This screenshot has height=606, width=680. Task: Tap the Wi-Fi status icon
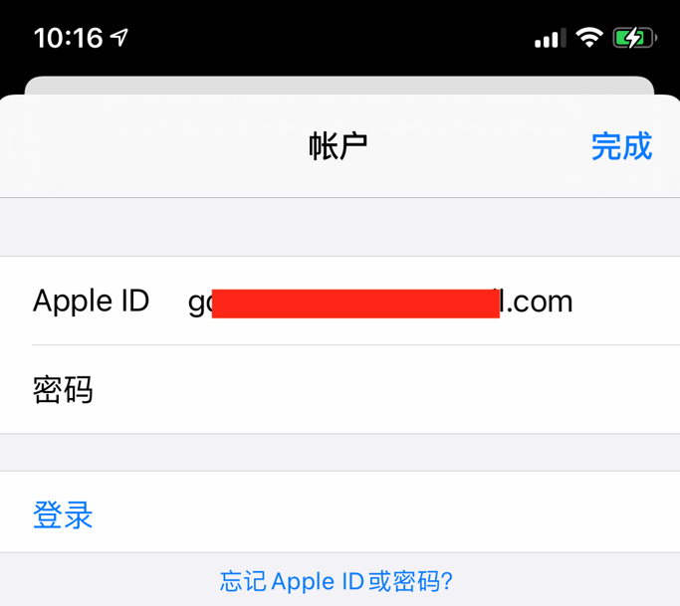click(589, 37)
